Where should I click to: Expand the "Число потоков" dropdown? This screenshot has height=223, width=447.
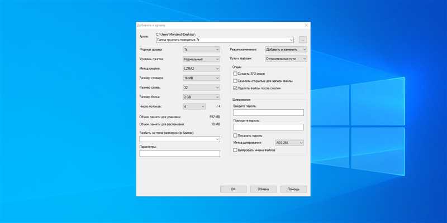pyautogui.click(x=194, y=106)
